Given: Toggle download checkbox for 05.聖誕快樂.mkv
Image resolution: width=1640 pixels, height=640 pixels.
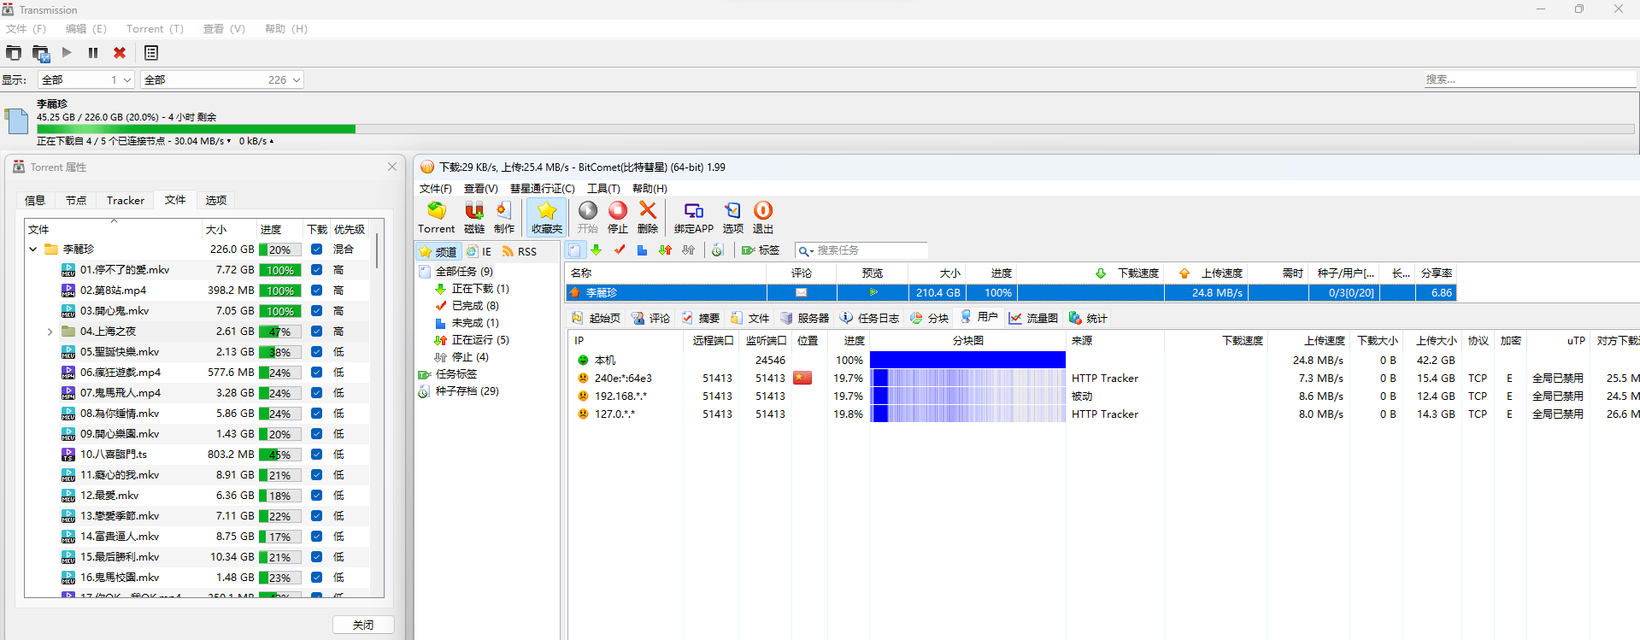Looking at the screenshot, I should [x=316, y=352].
